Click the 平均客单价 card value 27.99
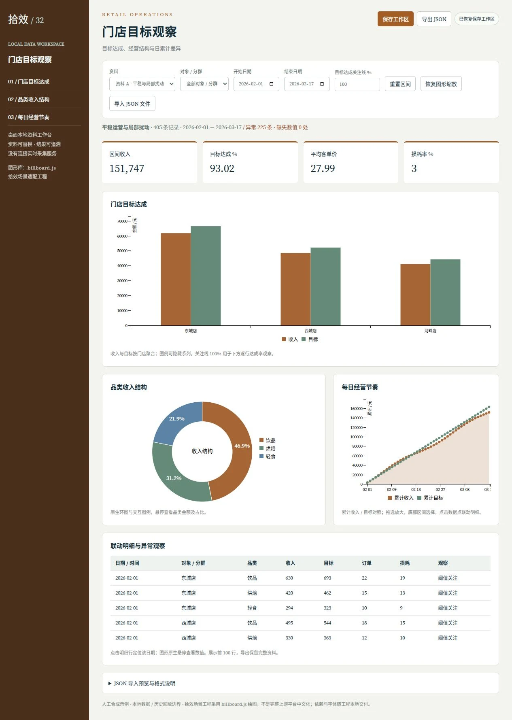The width and height of the screenshot is (512, 720). click(323, 169)
